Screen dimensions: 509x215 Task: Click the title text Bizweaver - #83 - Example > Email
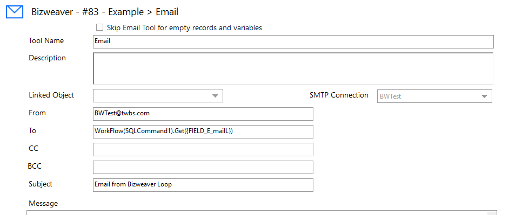click(105, 12)
